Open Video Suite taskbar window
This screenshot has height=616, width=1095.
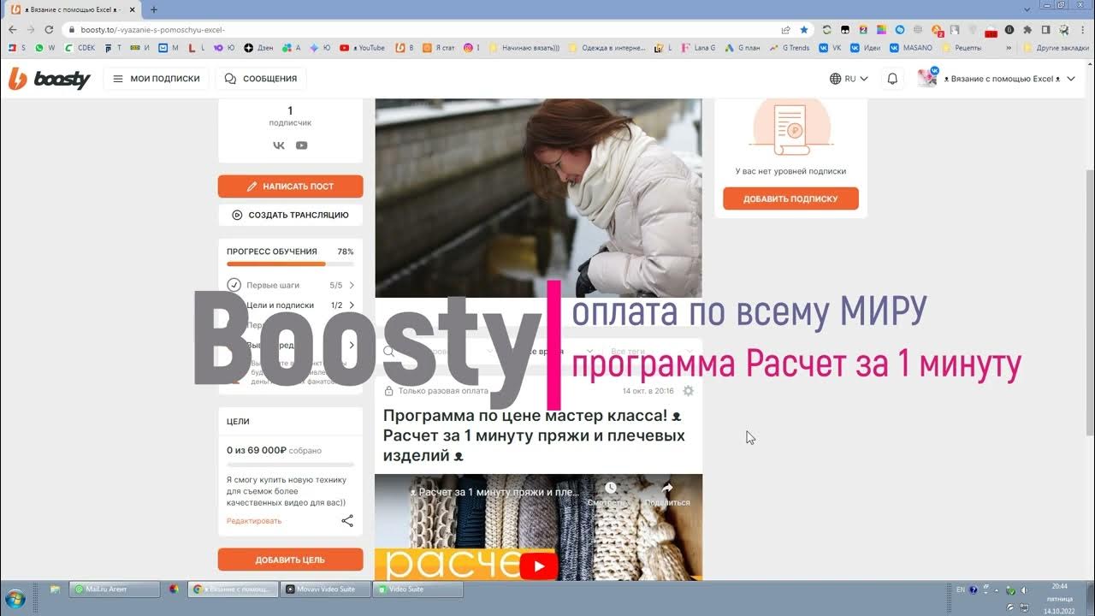(x=419, y=589)
